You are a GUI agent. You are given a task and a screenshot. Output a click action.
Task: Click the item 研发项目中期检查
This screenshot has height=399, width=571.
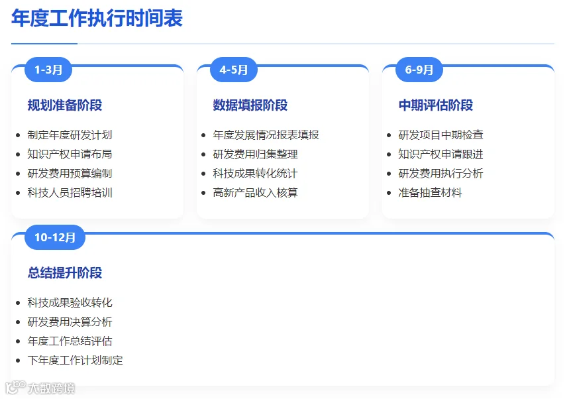point(441,135)
